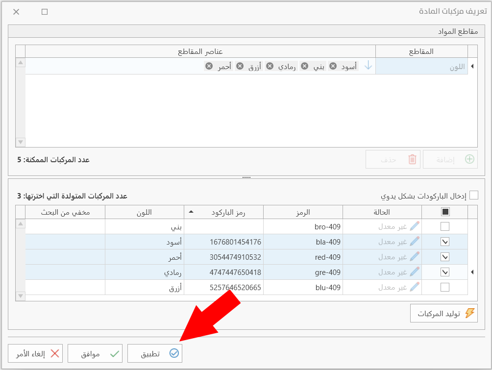The height and width of the screenshot is (370, 492).
Task: Click scroll up arrow in variants grid
Action: [21, 224]
